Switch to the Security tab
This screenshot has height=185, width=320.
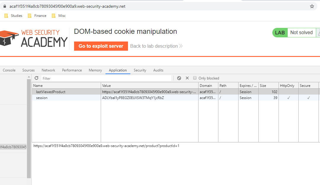coord(140,70)
